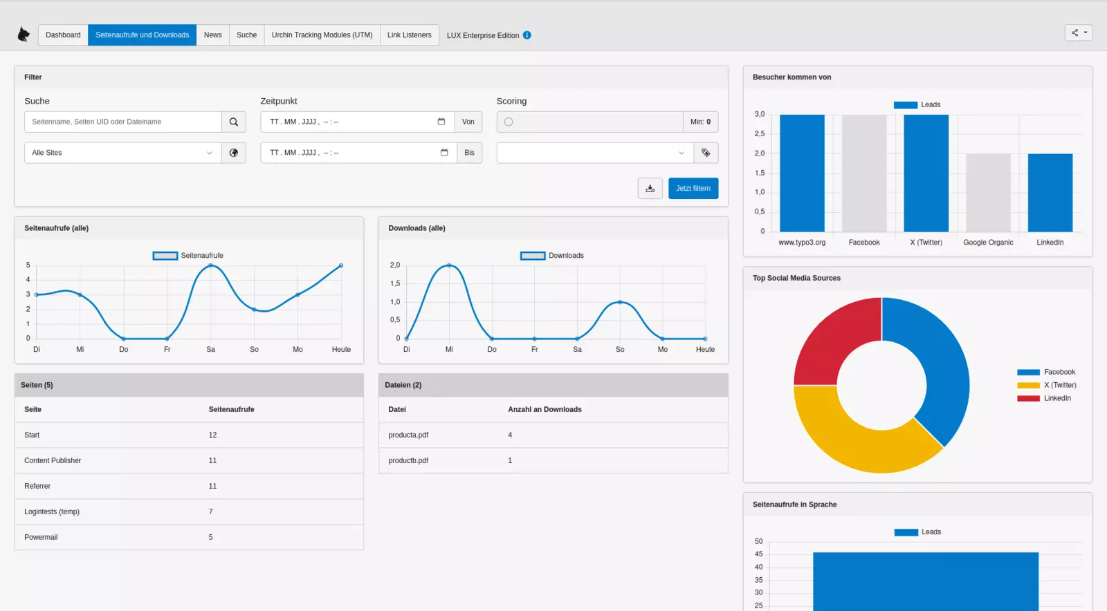Toggle Downloads legend swatch
1107x611 pixels.
click(533, 256)
